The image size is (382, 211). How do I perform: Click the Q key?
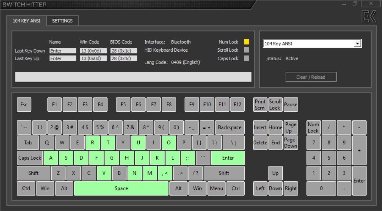(x=47, y=143)
